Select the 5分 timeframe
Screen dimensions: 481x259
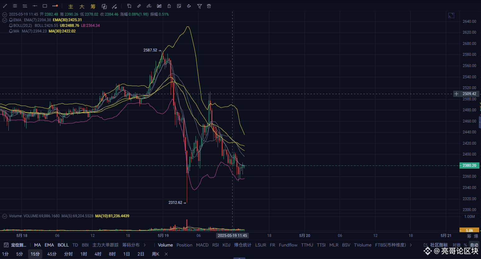pyautogui.click(x=20, y=254)
